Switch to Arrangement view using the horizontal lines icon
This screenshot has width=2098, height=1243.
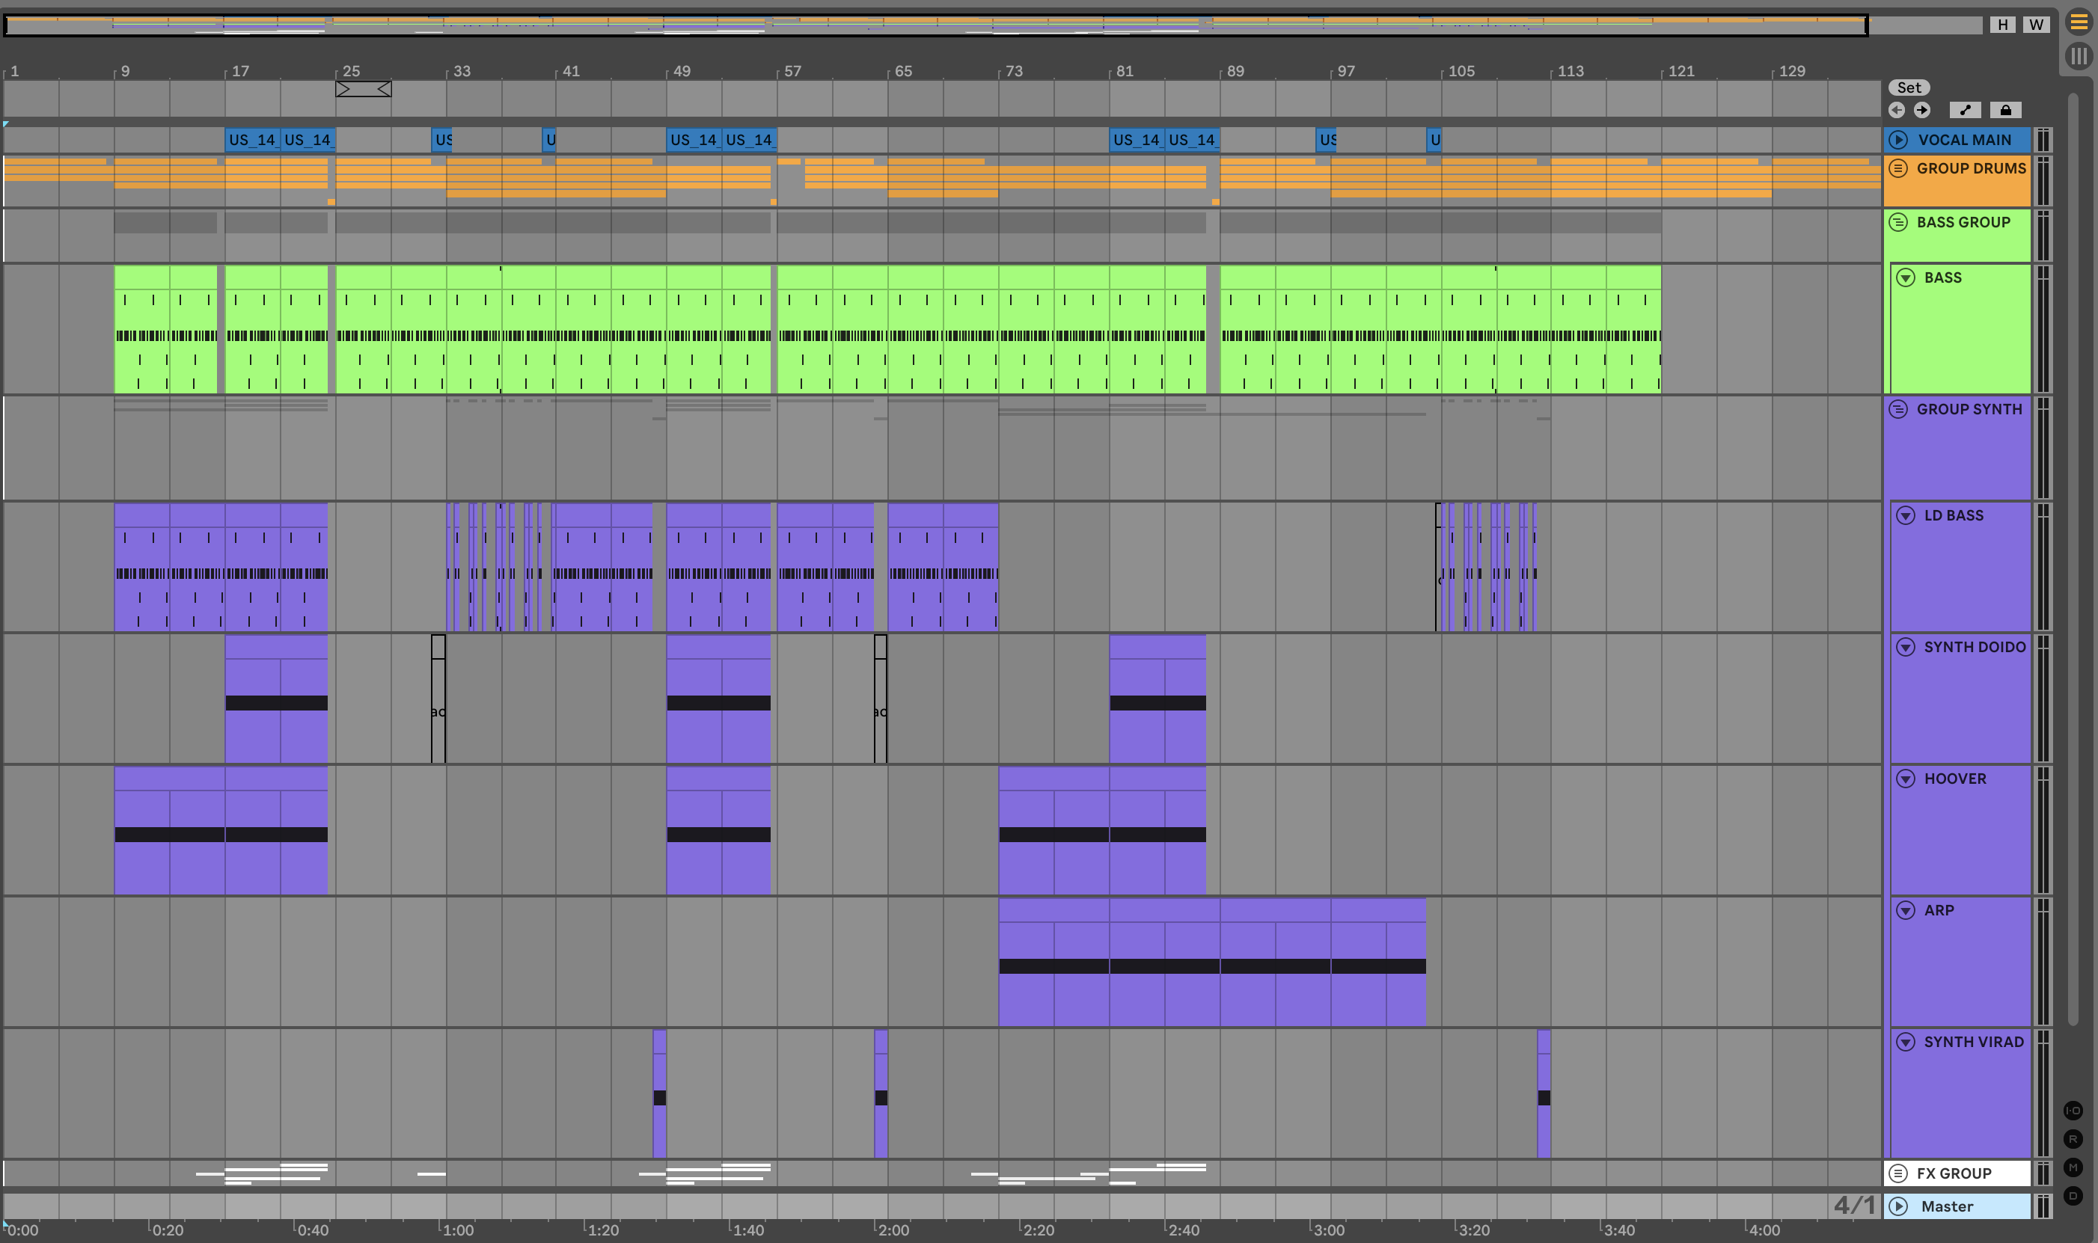2079,22
